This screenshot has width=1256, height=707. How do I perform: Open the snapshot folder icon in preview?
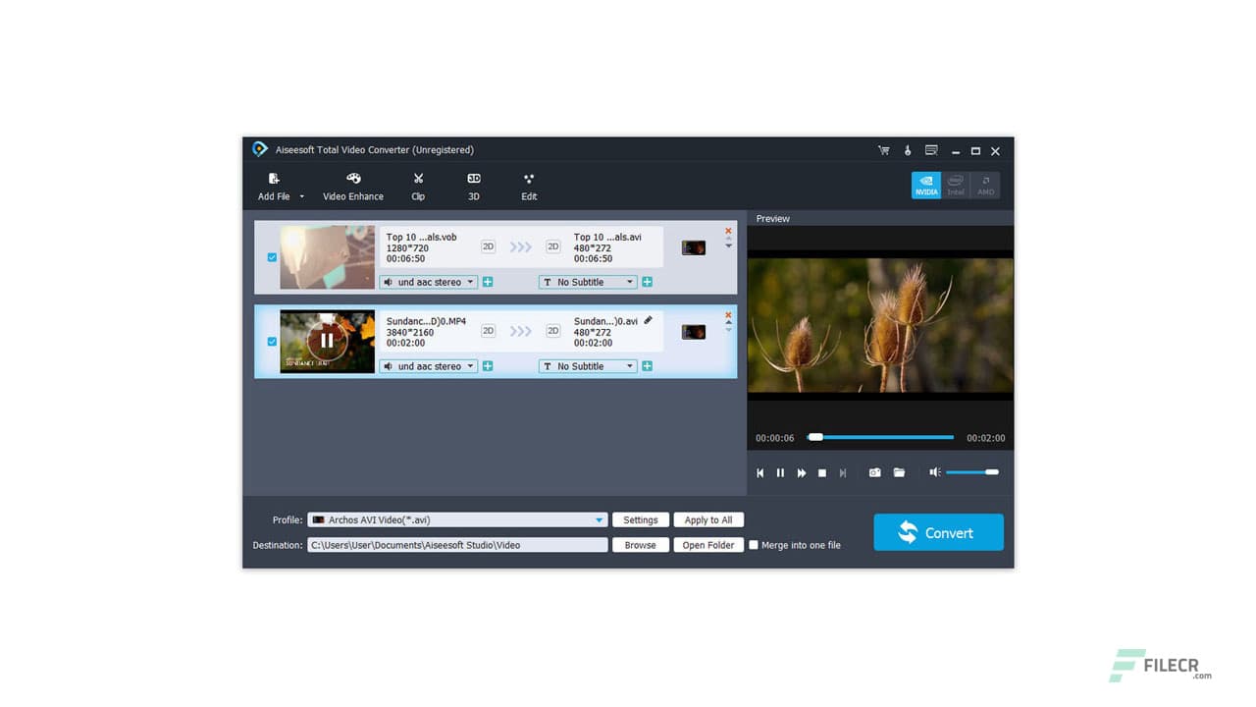899,472
